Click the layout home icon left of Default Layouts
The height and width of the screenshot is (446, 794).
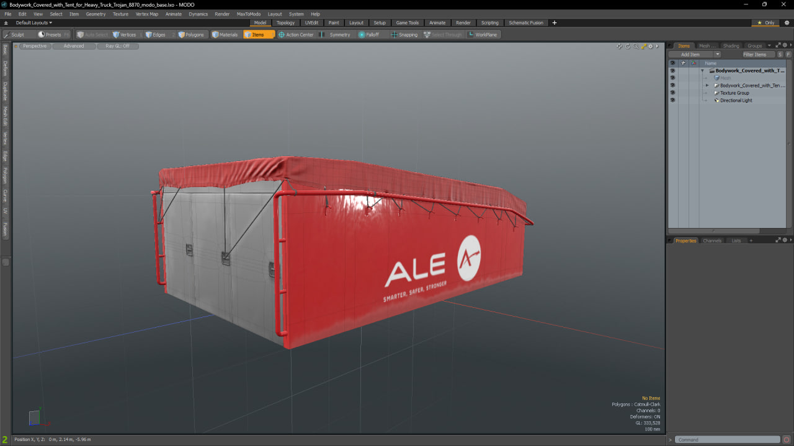[x=6, y=23]
